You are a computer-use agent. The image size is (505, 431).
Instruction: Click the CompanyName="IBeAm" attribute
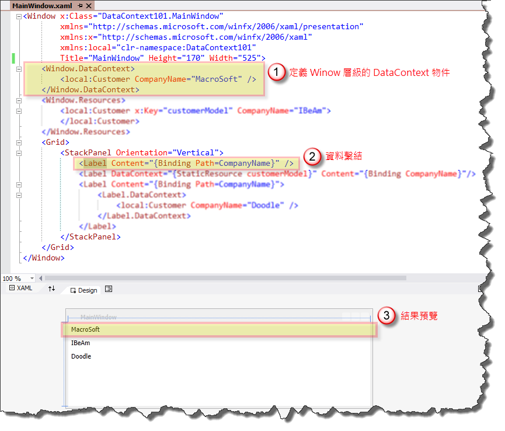tap(282, 111)
